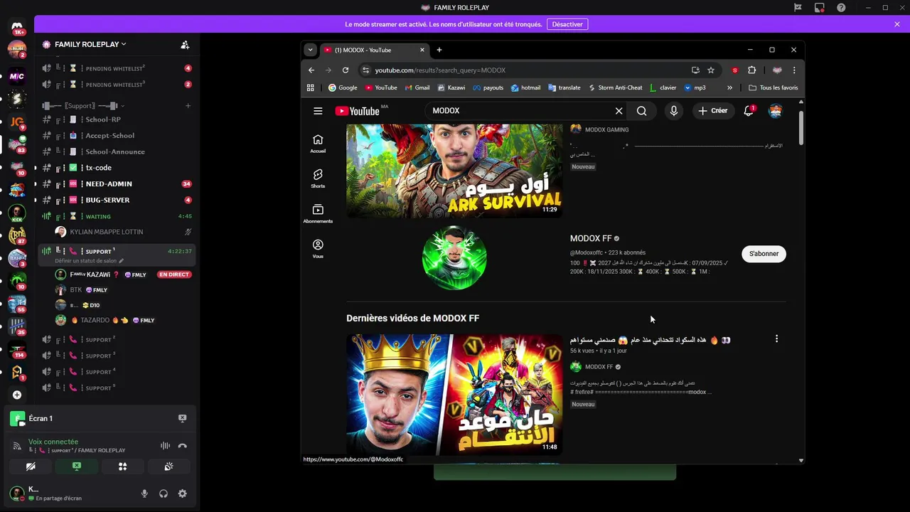This screenshot has width=910, height=512.
Task: Open Gmail bookmark
Action: coord(417,87)
